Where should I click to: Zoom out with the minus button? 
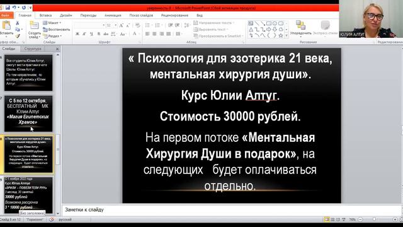pyautogui.click(x=360, y=219)
